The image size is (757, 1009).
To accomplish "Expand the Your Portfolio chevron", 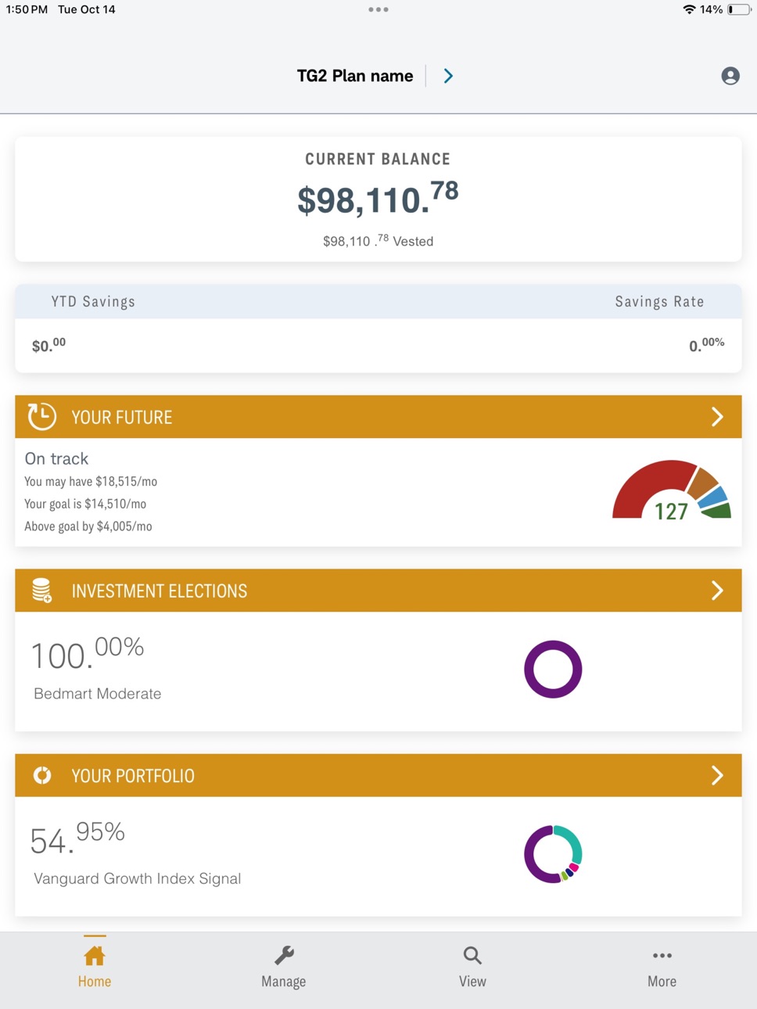I will point(717,775).
